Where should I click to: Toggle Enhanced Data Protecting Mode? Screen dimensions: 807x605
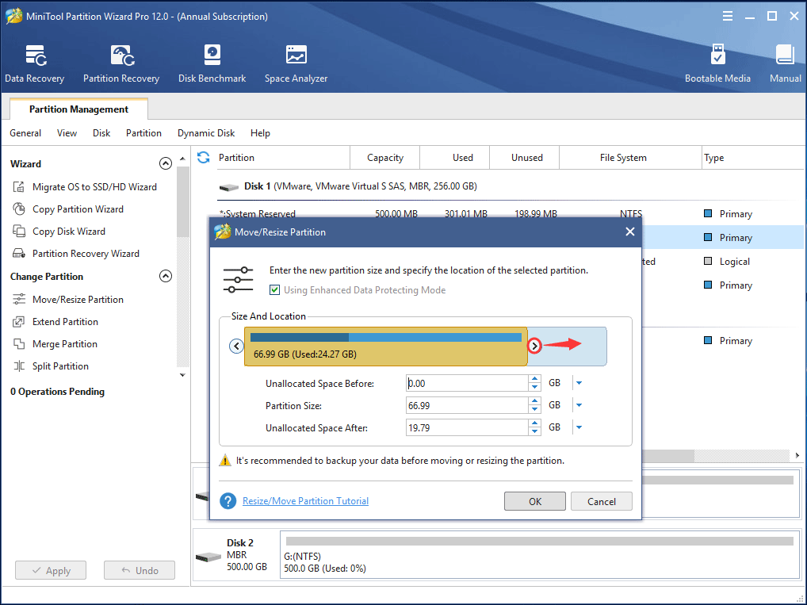274,290
